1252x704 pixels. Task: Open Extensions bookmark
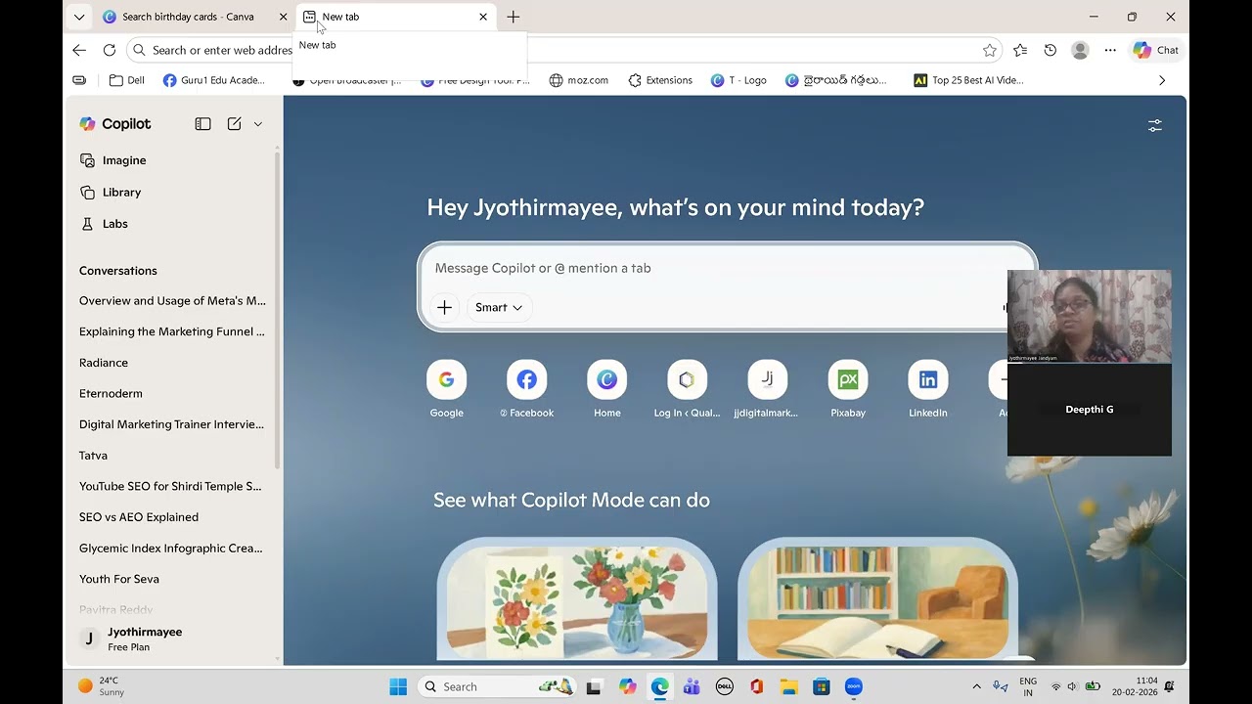(x=660, y=80)
